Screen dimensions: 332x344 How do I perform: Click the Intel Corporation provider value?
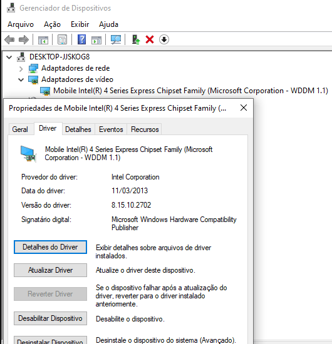pos(135,177)
